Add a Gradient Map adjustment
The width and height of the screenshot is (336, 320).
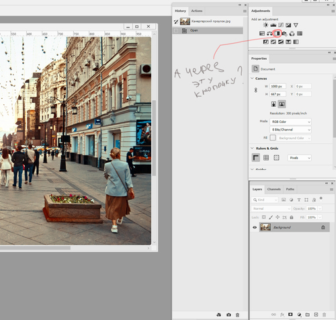point(296,42)
